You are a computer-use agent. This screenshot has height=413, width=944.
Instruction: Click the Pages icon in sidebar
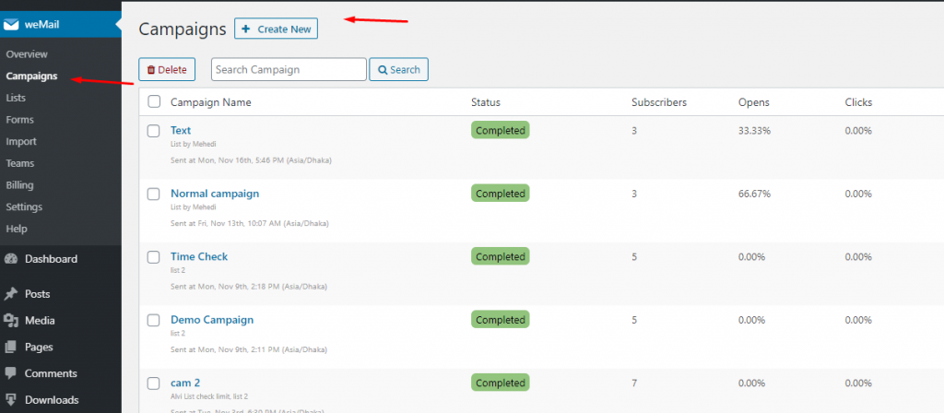click(x=11, y=347)
